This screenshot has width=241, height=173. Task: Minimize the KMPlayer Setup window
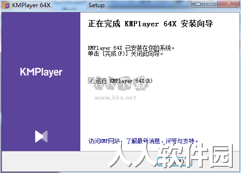click(x=197, y=3)
